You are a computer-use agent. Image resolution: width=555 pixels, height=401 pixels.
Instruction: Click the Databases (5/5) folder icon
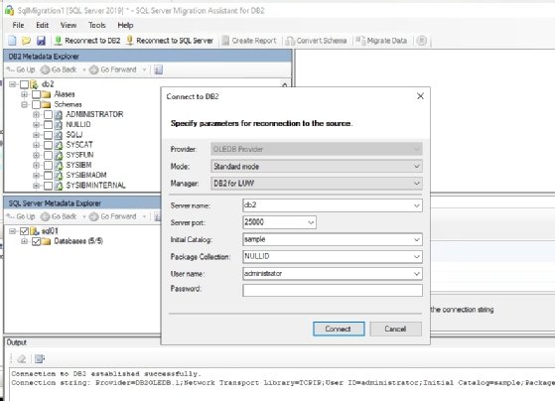(x=46, y=241)
